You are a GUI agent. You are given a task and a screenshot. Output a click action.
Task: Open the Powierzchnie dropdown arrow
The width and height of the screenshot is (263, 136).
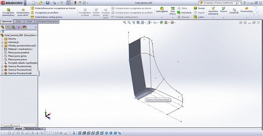coord(246,18)
